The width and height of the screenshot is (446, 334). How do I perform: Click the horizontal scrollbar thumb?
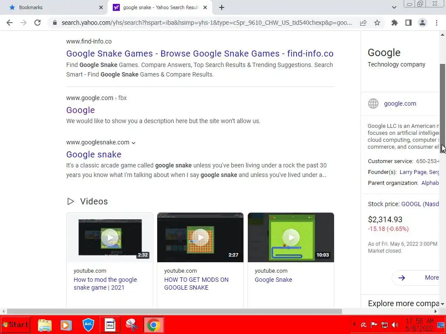click(174, 311)
